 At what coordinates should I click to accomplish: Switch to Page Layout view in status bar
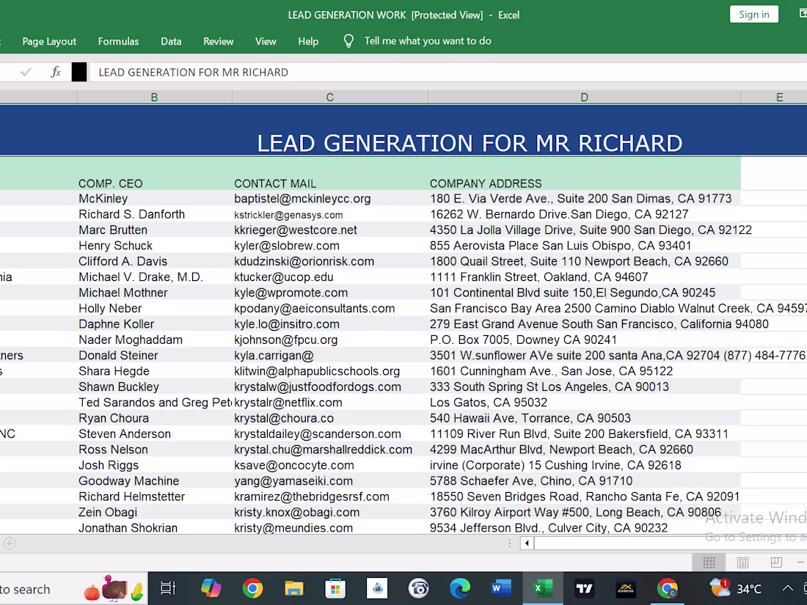pos(742,562)
